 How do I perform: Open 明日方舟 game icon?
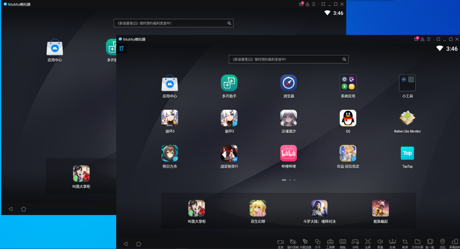[170, 153]
